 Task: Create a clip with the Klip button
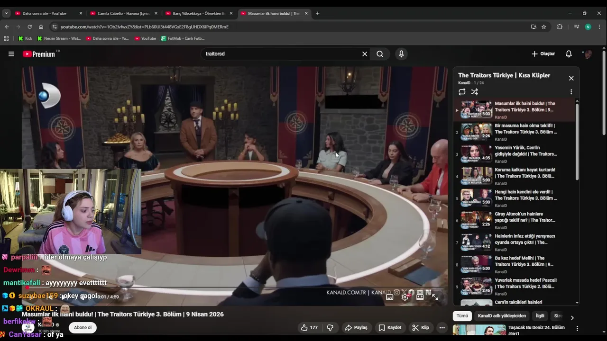tap(421, 327)
